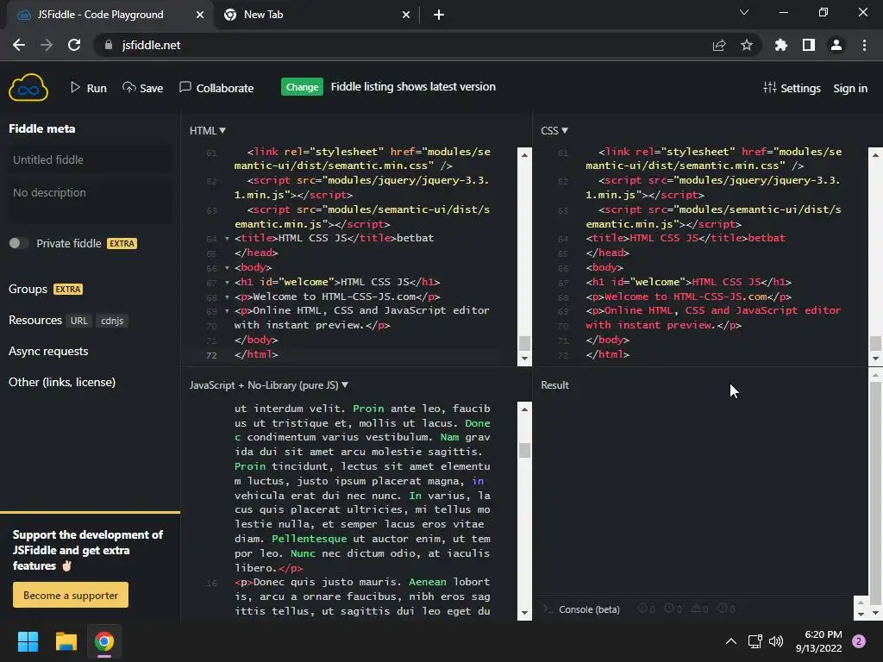This screenshot has height=662, width=883.
Task: Click JavaScript panel scrollbar down arrow
Action: tap(524, 613)
